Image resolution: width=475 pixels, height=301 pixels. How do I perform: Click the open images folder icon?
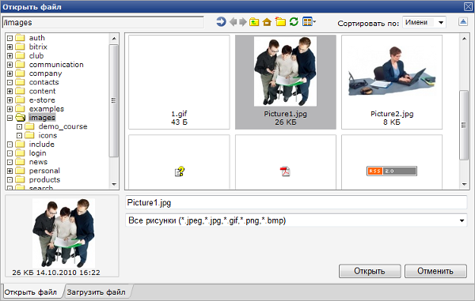[20, 118]
